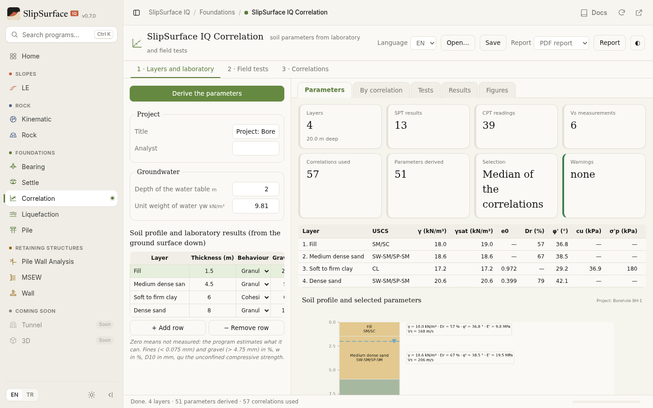Open in new window icon
This screenshot has width=653, height=408.
[639, 13]
